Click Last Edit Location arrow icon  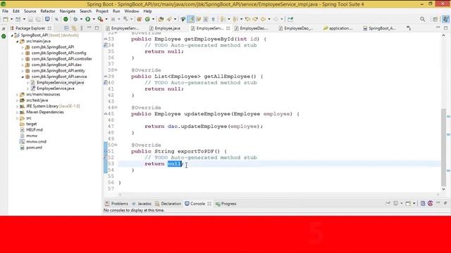[x=247, y=19]
